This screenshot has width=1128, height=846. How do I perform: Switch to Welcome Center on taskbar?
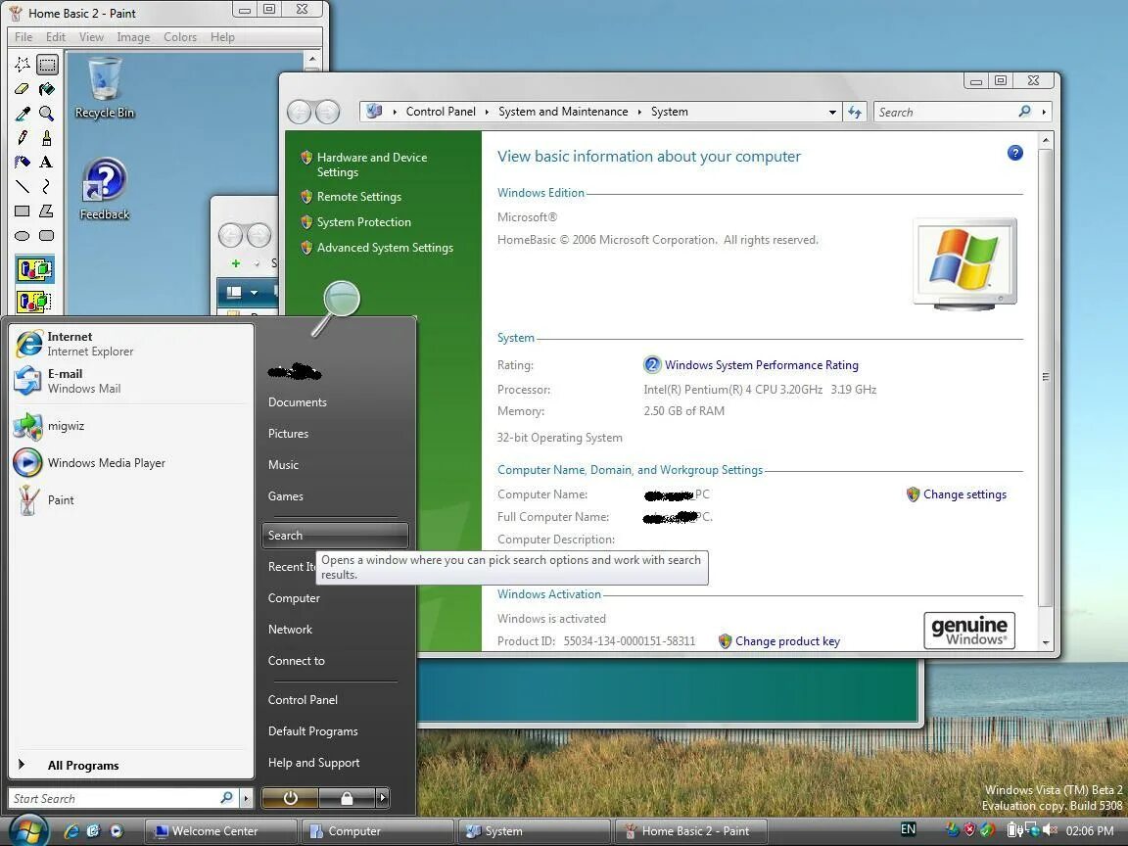221,831
